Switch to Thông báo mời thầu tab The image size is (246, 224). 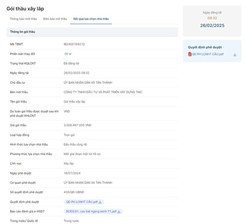(23, 18)
